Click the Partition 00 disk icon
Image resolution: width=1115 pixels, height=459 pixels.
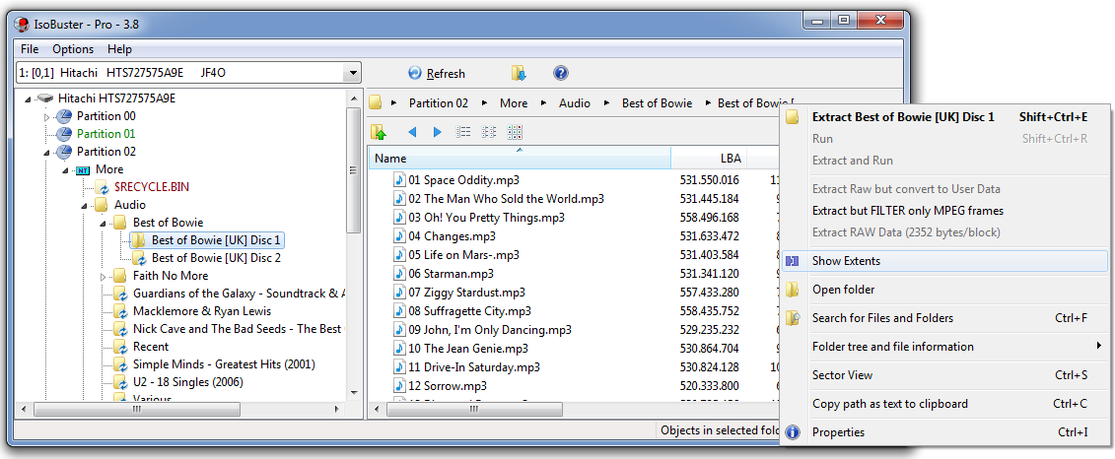[64, 116]
